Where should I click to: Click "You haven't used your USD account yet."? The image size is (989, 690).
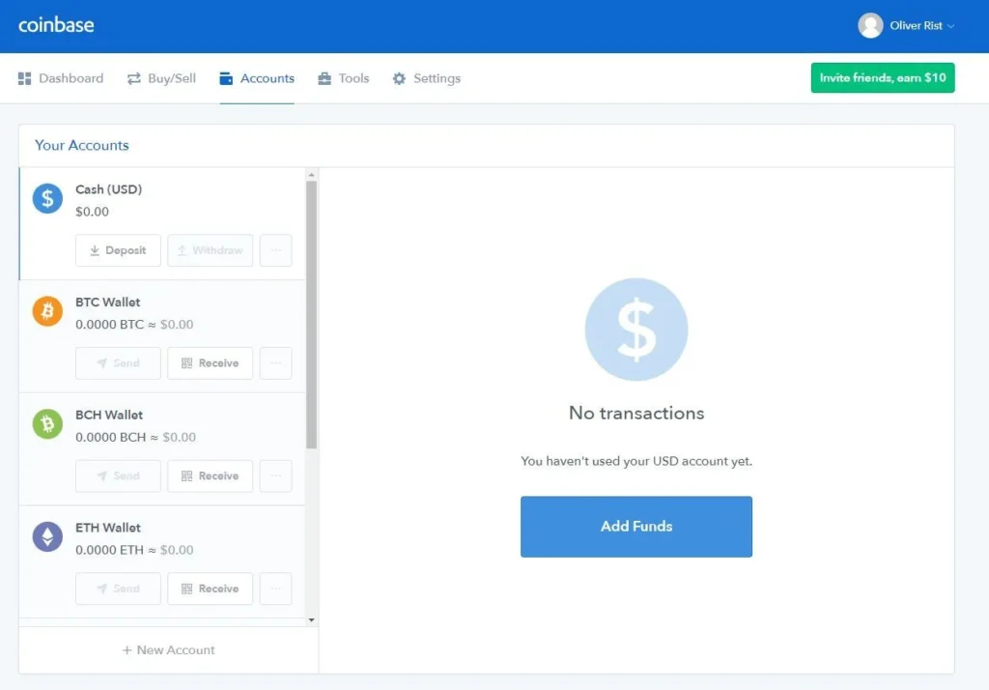[x=636, y=461]
